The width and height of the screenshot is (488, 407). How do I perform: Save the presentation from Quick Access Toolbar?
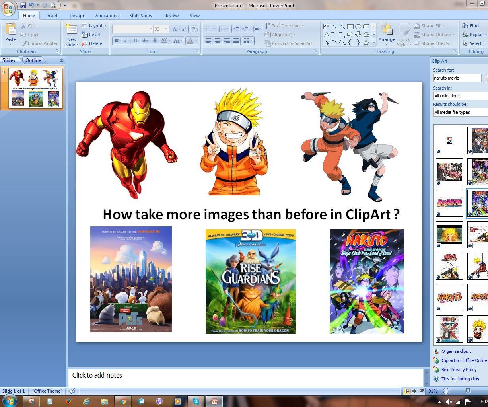23,5
